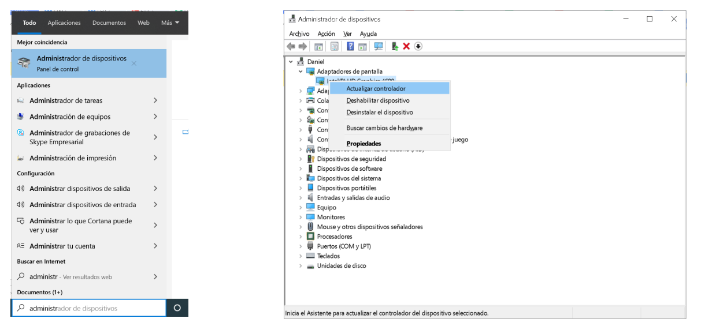Click the Dispositivos del sistema icon
The width and height of the screenshot is (701, 326).
click(310, 178)
